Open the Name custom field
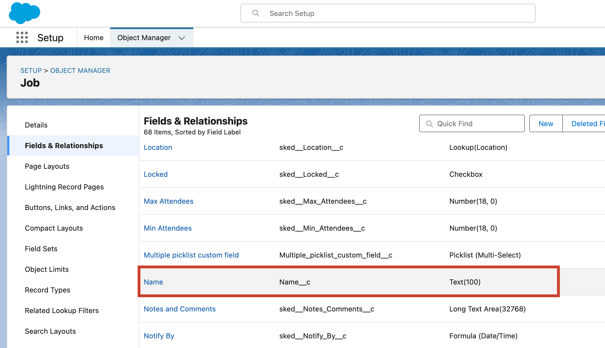Screen dimensions: 605x348 pyautogui.click(x=153, y=282)
